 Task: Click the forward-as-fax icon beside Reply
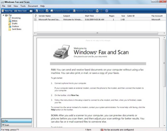(47, 11)
